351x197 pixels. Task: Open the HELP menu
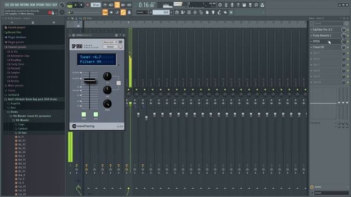pos(55,5)
